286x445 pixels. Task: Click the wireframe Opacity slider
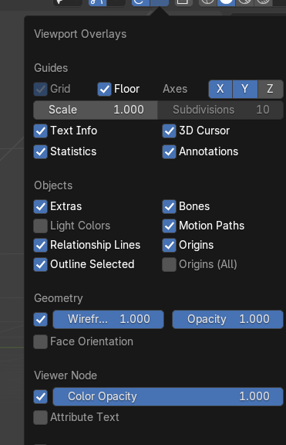pos(227,319)
